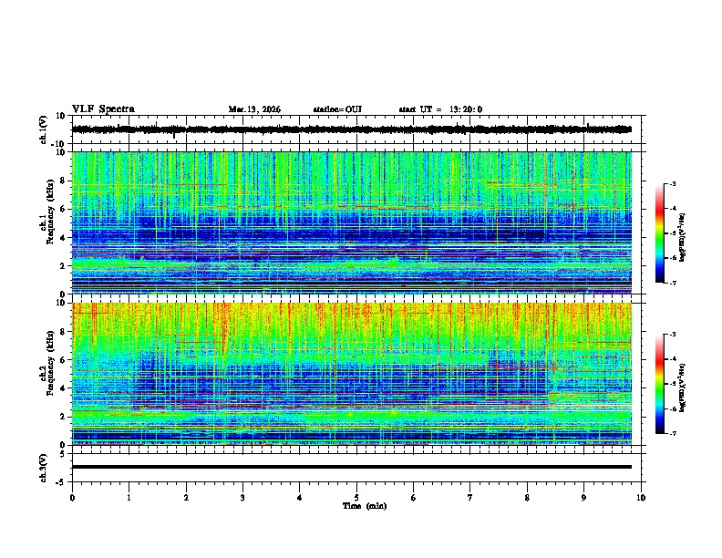This screenshot has width=722, height=558.
Task: Click ch.1 color bar log(PSD) label
Action: coord(683,238)
